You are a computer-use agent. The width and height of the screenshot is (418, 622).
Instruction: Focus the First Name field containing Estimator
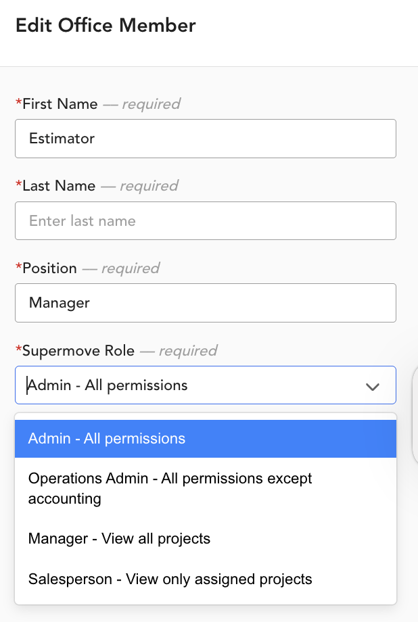click(x=206, y=139)
